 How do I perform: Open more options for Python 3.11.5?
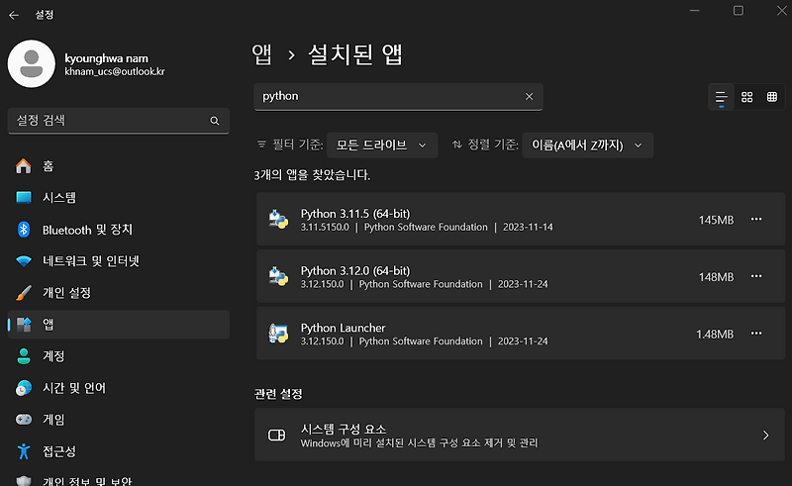point(756,220)
